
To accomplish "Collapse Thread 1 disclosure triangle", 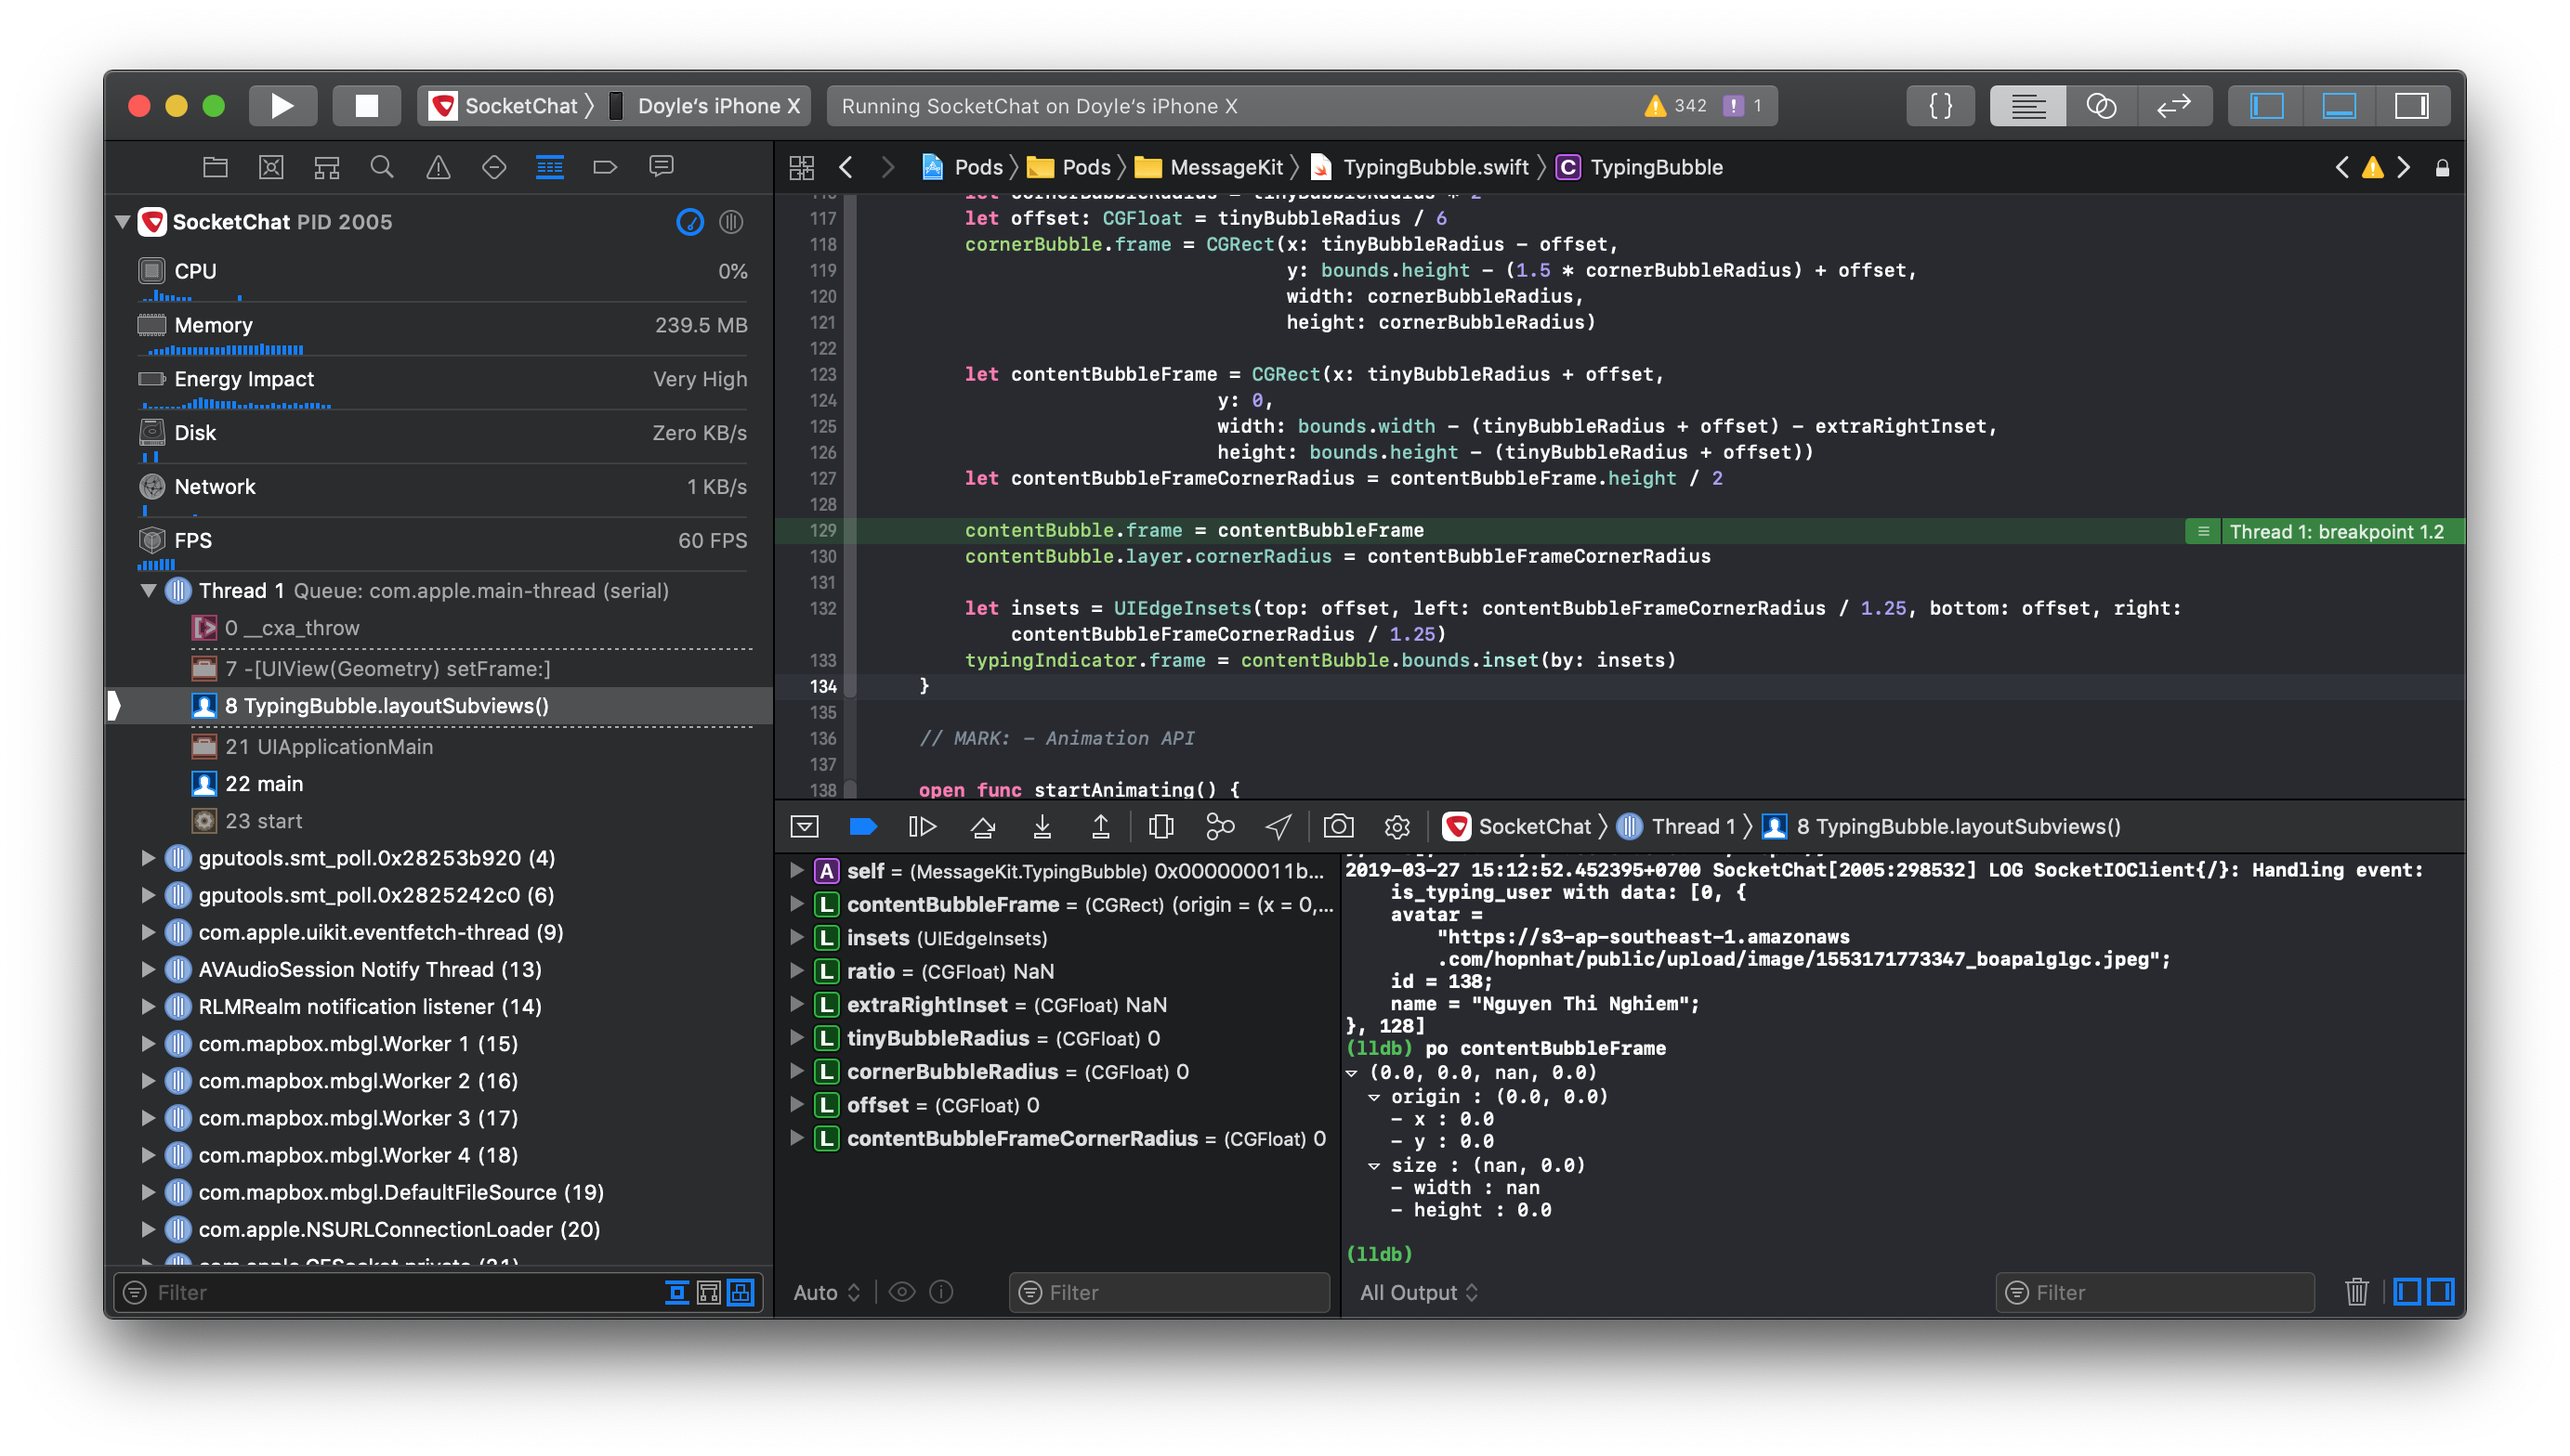I will coord(148,591).
